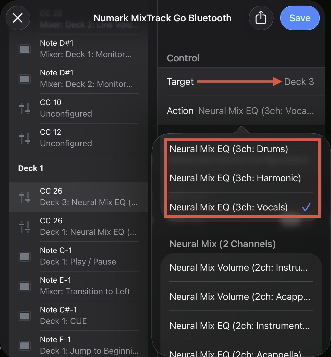Tap the share/export icon

(261, 18)
